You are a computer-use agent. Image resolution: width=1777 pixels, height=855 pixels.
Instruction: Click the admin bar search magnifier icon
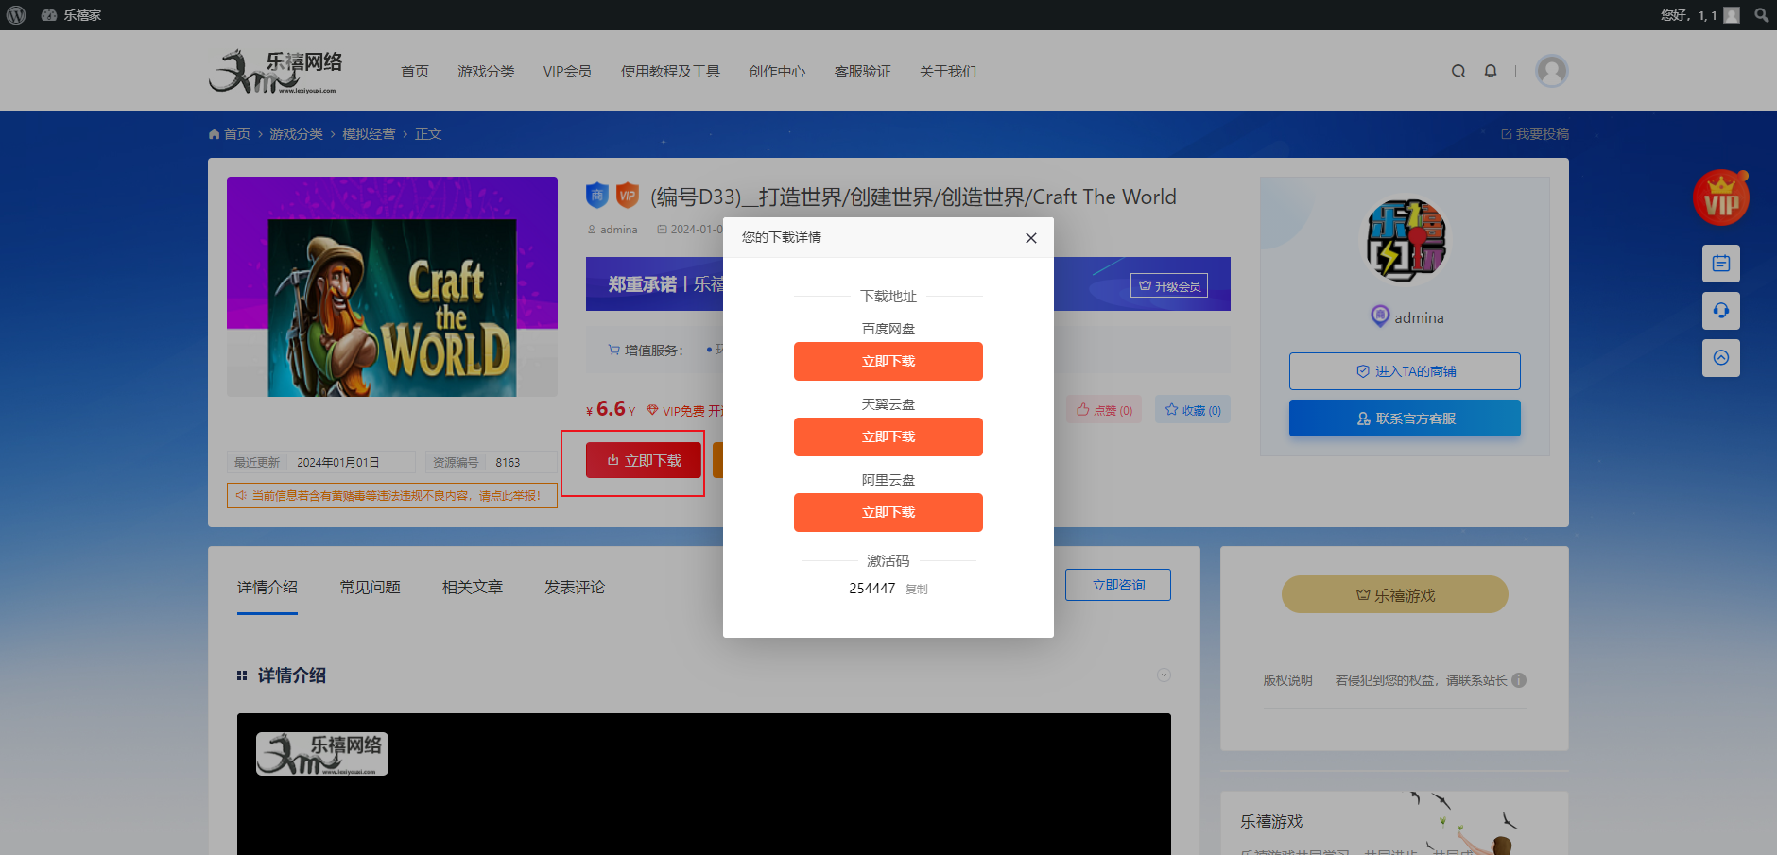[1761, 15]
